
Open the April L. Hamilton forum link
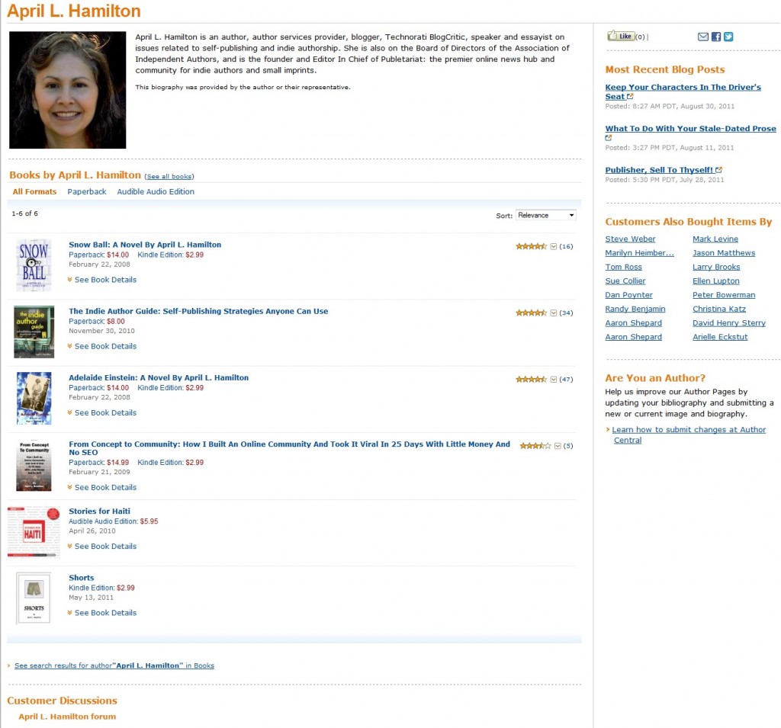[67, 717]
